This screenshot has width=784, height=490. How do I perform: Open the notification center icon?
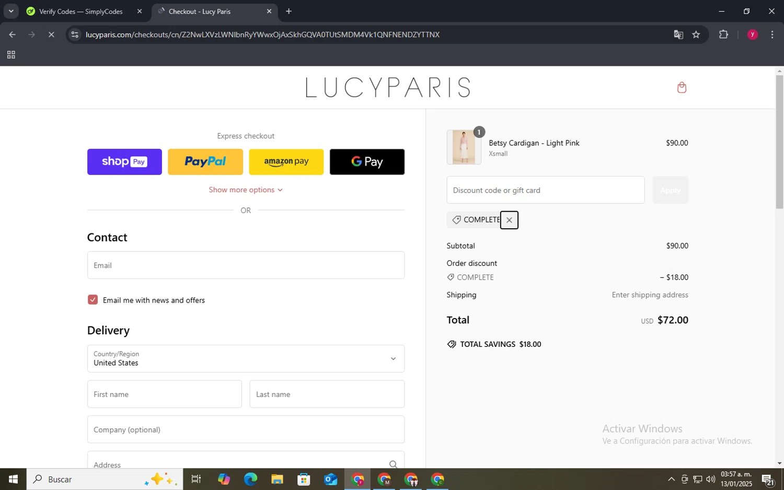tap(768, 479)
